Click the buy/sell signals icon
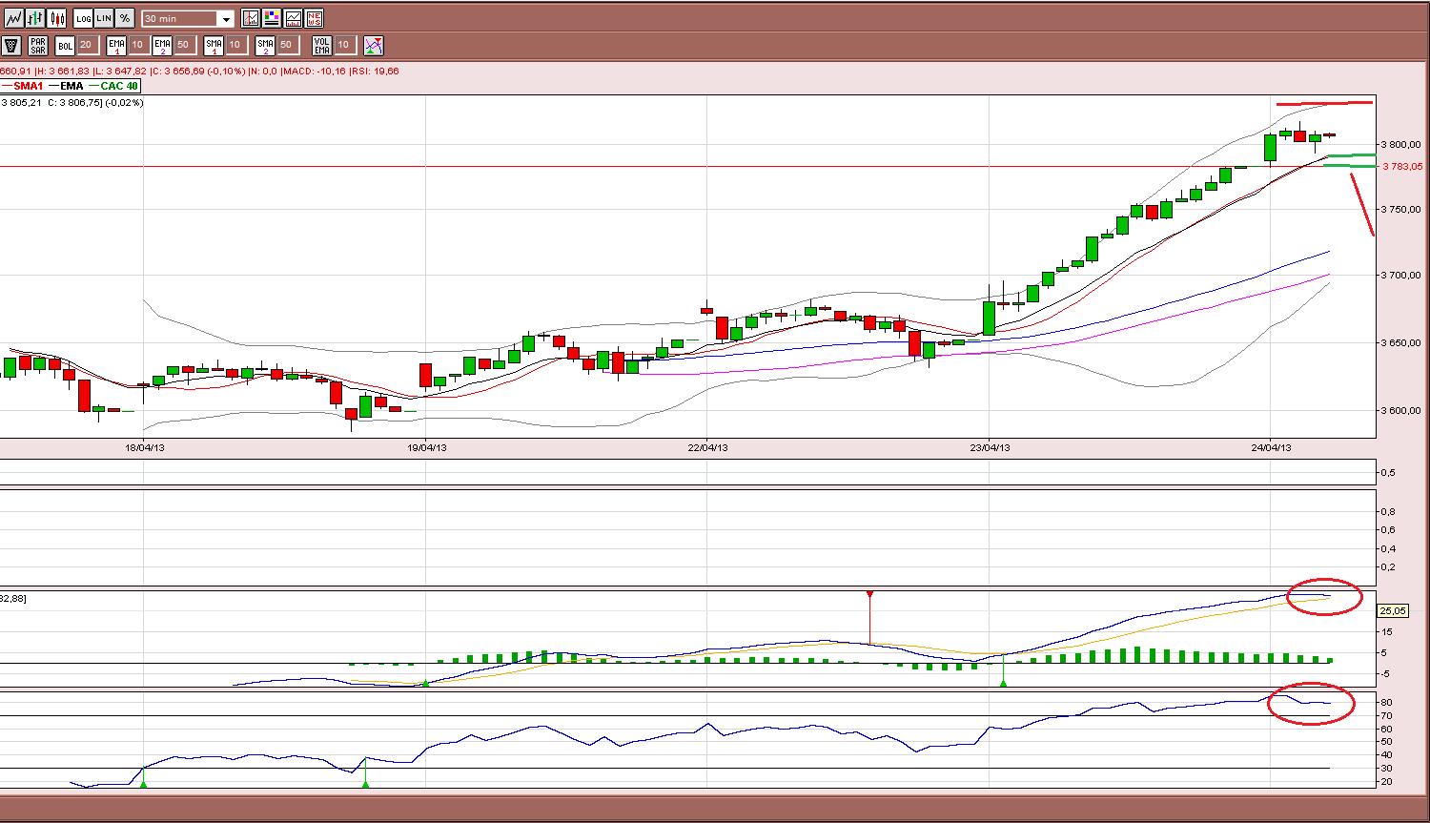Screen dimensions: 1430x823 (x=374, y=45)
